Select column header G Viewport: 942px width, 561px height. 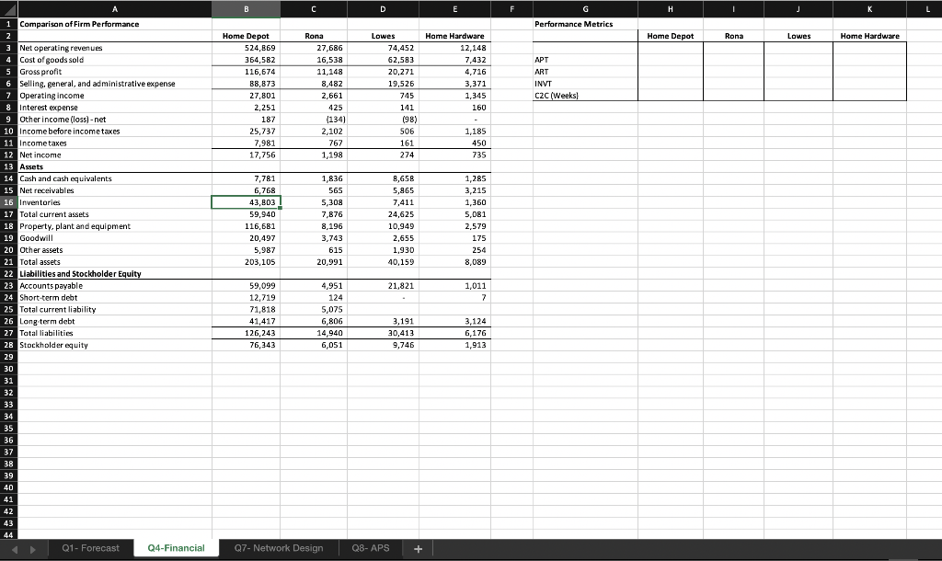pyautogui.click(x=583, y=8)
